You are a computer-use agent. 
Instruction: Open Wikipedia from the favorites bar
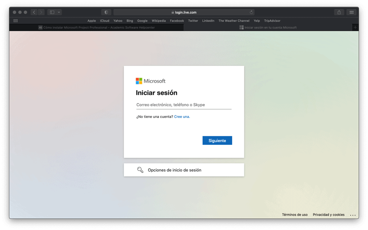pos(159,20)
